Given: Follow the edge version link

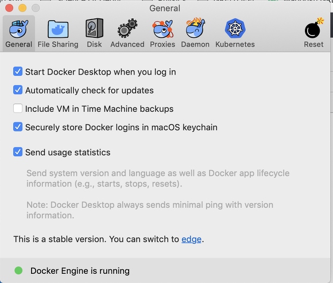Looking at the screenshot, I should pos(191,239).
